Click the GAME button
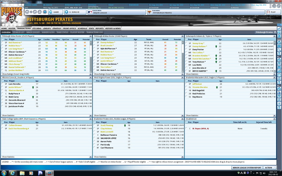Viewport: 282px width, 176px height. coord(56,12)
